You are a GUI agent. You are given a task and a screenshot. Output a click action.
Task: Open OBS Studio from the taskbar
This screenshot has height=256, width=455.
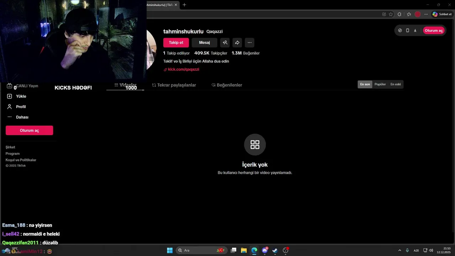point(285,250)
